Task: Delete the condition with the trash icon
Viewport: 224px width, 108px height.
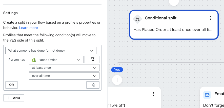Action: tap(93, 85)
